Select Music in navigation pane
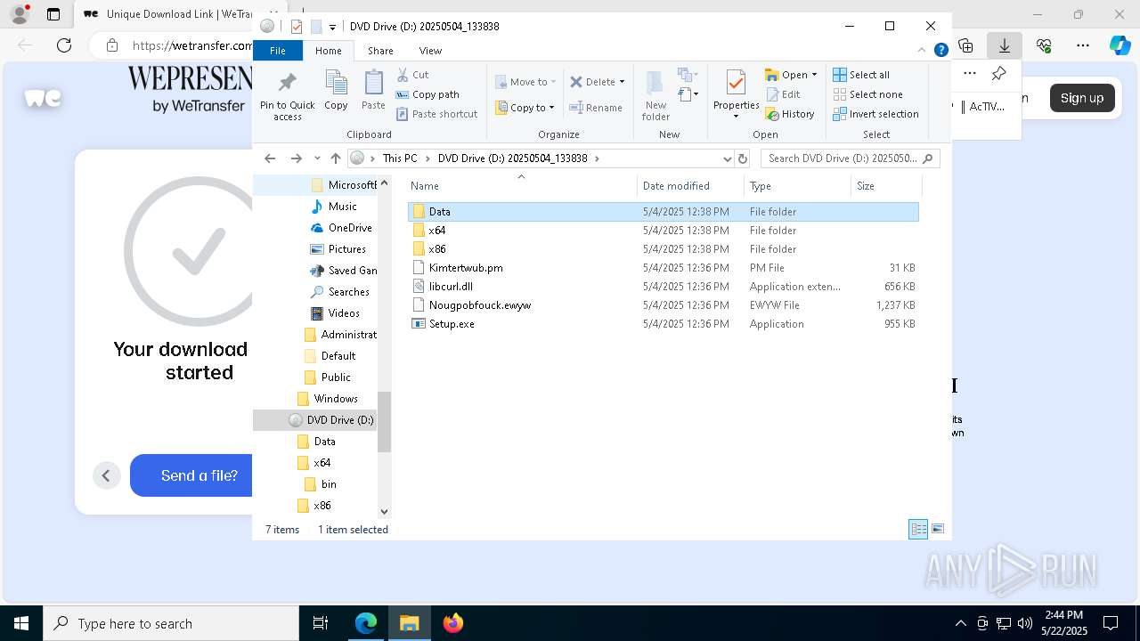This screenshot has width=1140, height=641. click(x=342, y=207)
